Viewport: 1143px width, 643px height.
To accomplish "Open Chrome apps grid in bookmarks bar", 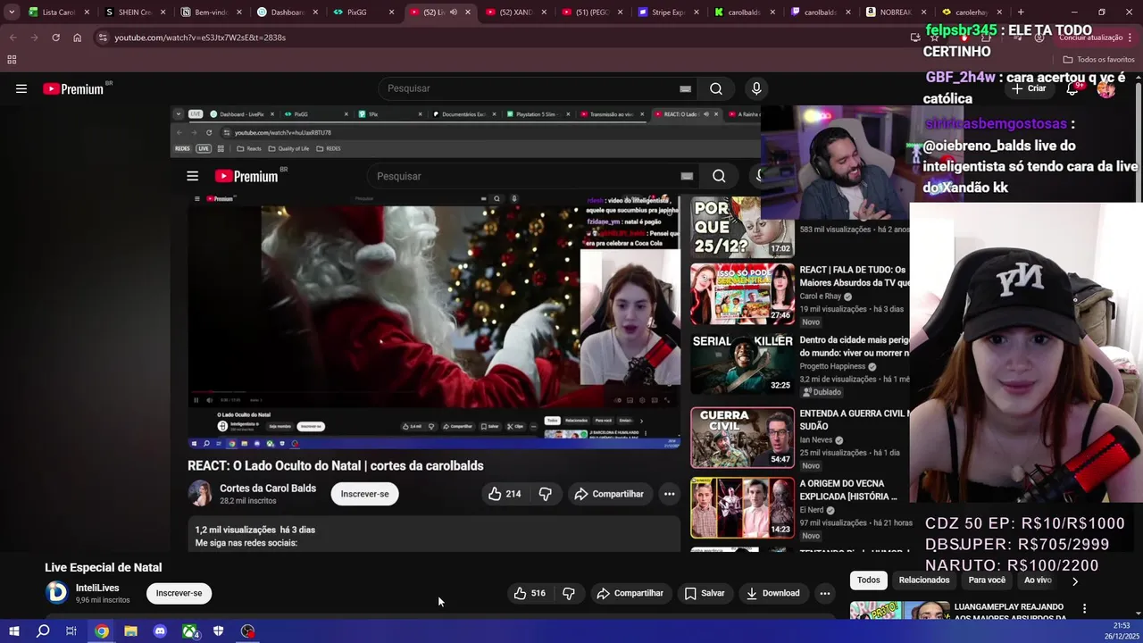I will click(12, 60).
